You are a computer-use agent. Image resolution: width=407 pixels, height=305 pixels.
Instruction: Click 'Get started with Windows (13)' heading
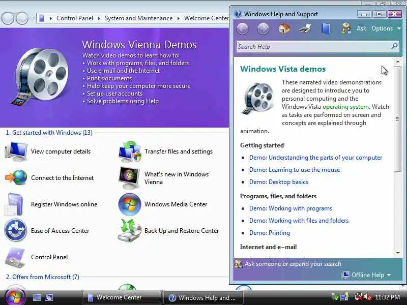point(49,133)
